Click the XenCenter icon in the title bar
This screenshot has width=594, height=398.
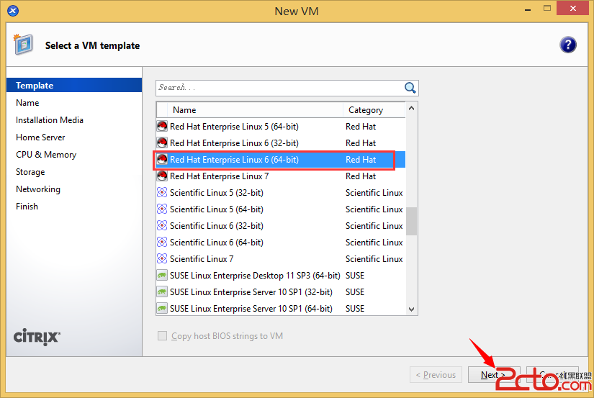(x=13, y=11)
